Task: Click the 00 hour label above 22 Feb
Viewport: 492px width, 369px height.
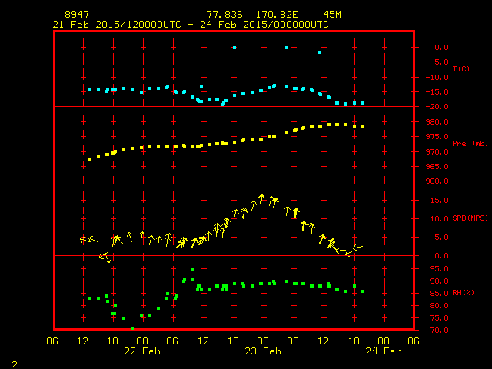Action: pos(142,341)
